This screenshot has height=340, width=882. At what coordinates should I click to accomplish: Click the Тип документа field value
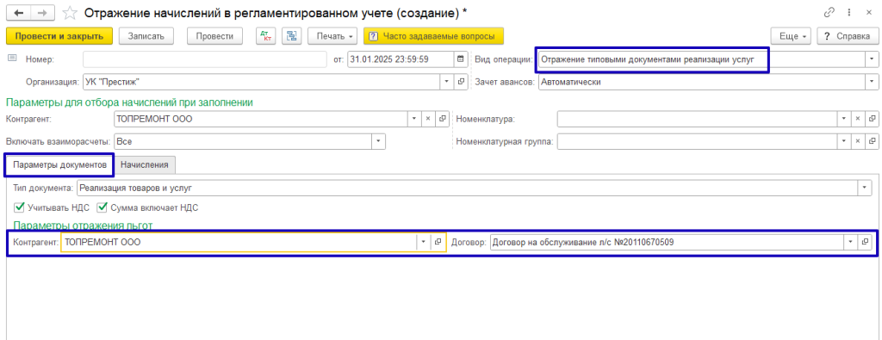(468, 188)
